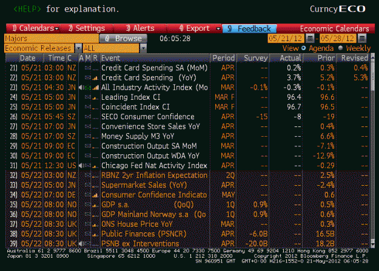The height and width of the screenshot is (271, 379).
Task: Select the Coincident Index CI event
Action: (x=135, y=107)
